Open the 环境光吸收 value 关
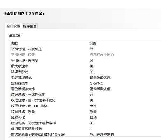The height and width of the screenshot is (140, 161). tap(91, 72)
